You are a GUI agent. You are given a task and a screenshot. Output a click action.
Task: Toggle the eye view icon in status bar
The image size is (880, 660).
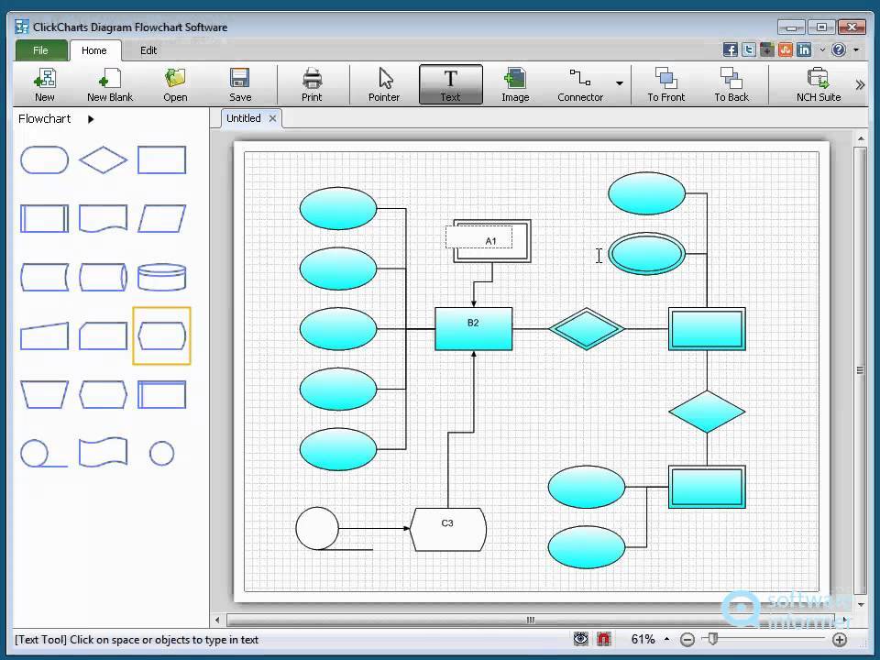[581, 639]
